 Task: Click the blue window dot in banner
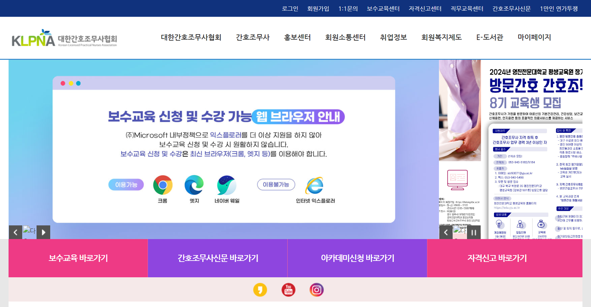pyautogui.click(x=78, y=83)
